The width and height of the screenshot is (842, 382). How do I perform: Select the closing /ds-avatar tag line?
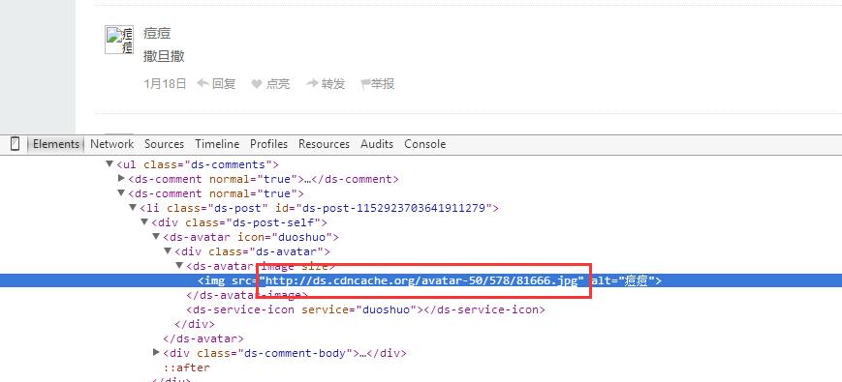[203, 338]
